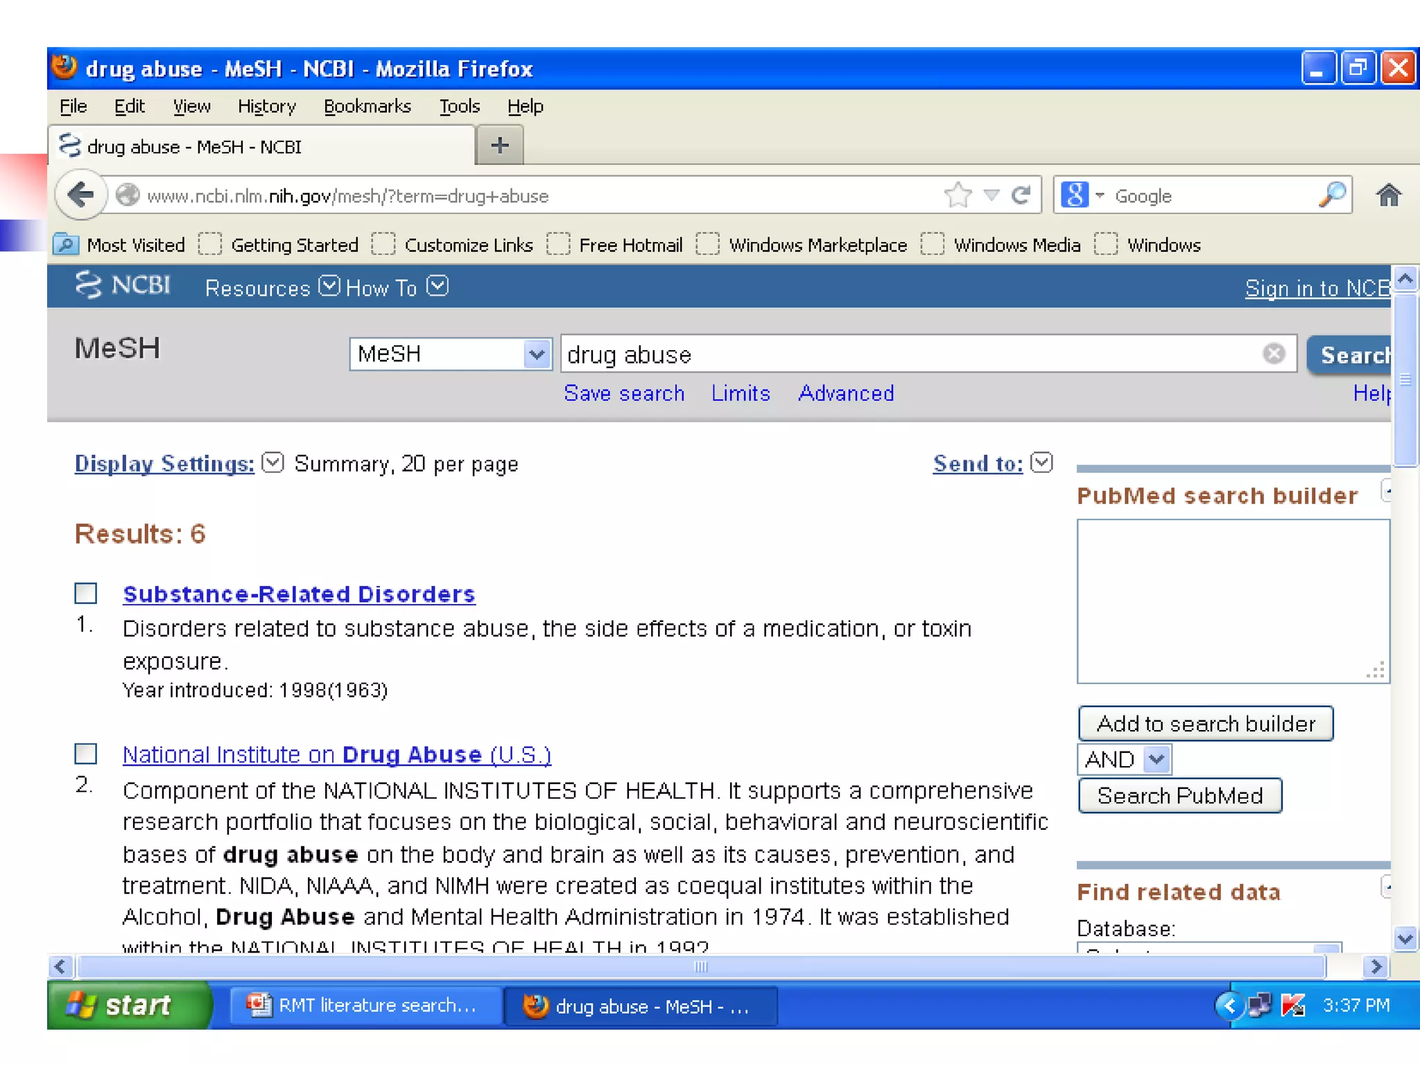
Task: Open the Advanced search link
Action: click(x=846, y=393)
